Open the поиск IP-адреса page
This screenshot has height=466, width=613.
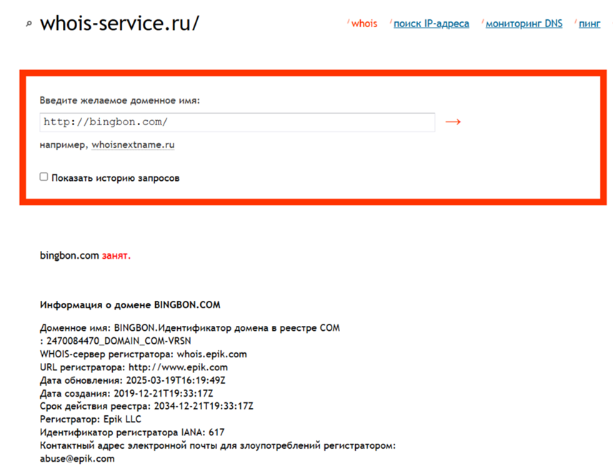(432, 24)
